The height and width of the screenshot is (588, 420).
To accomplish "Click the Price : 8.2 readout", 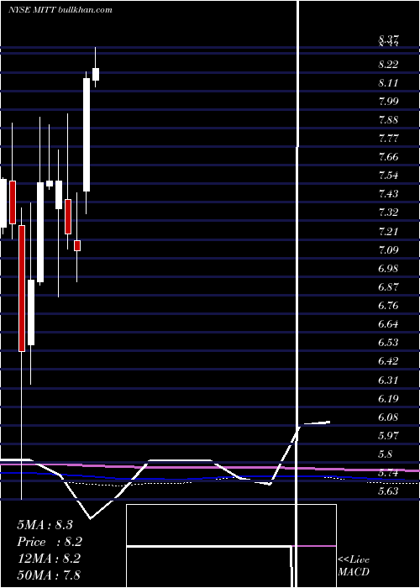I will pos(50,542).
